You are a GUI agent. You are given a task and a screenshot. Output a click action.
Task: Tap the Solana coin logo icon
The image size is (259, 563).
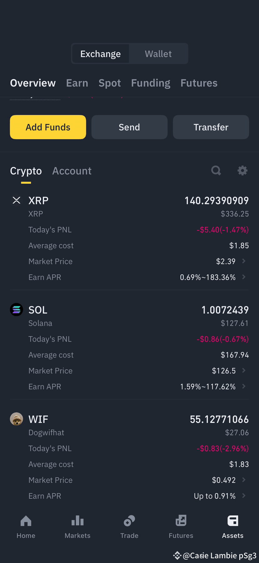click(x=16, y=310)
